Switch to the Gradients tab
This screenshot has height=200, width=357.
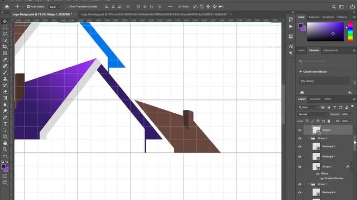[x=328, y=17]
